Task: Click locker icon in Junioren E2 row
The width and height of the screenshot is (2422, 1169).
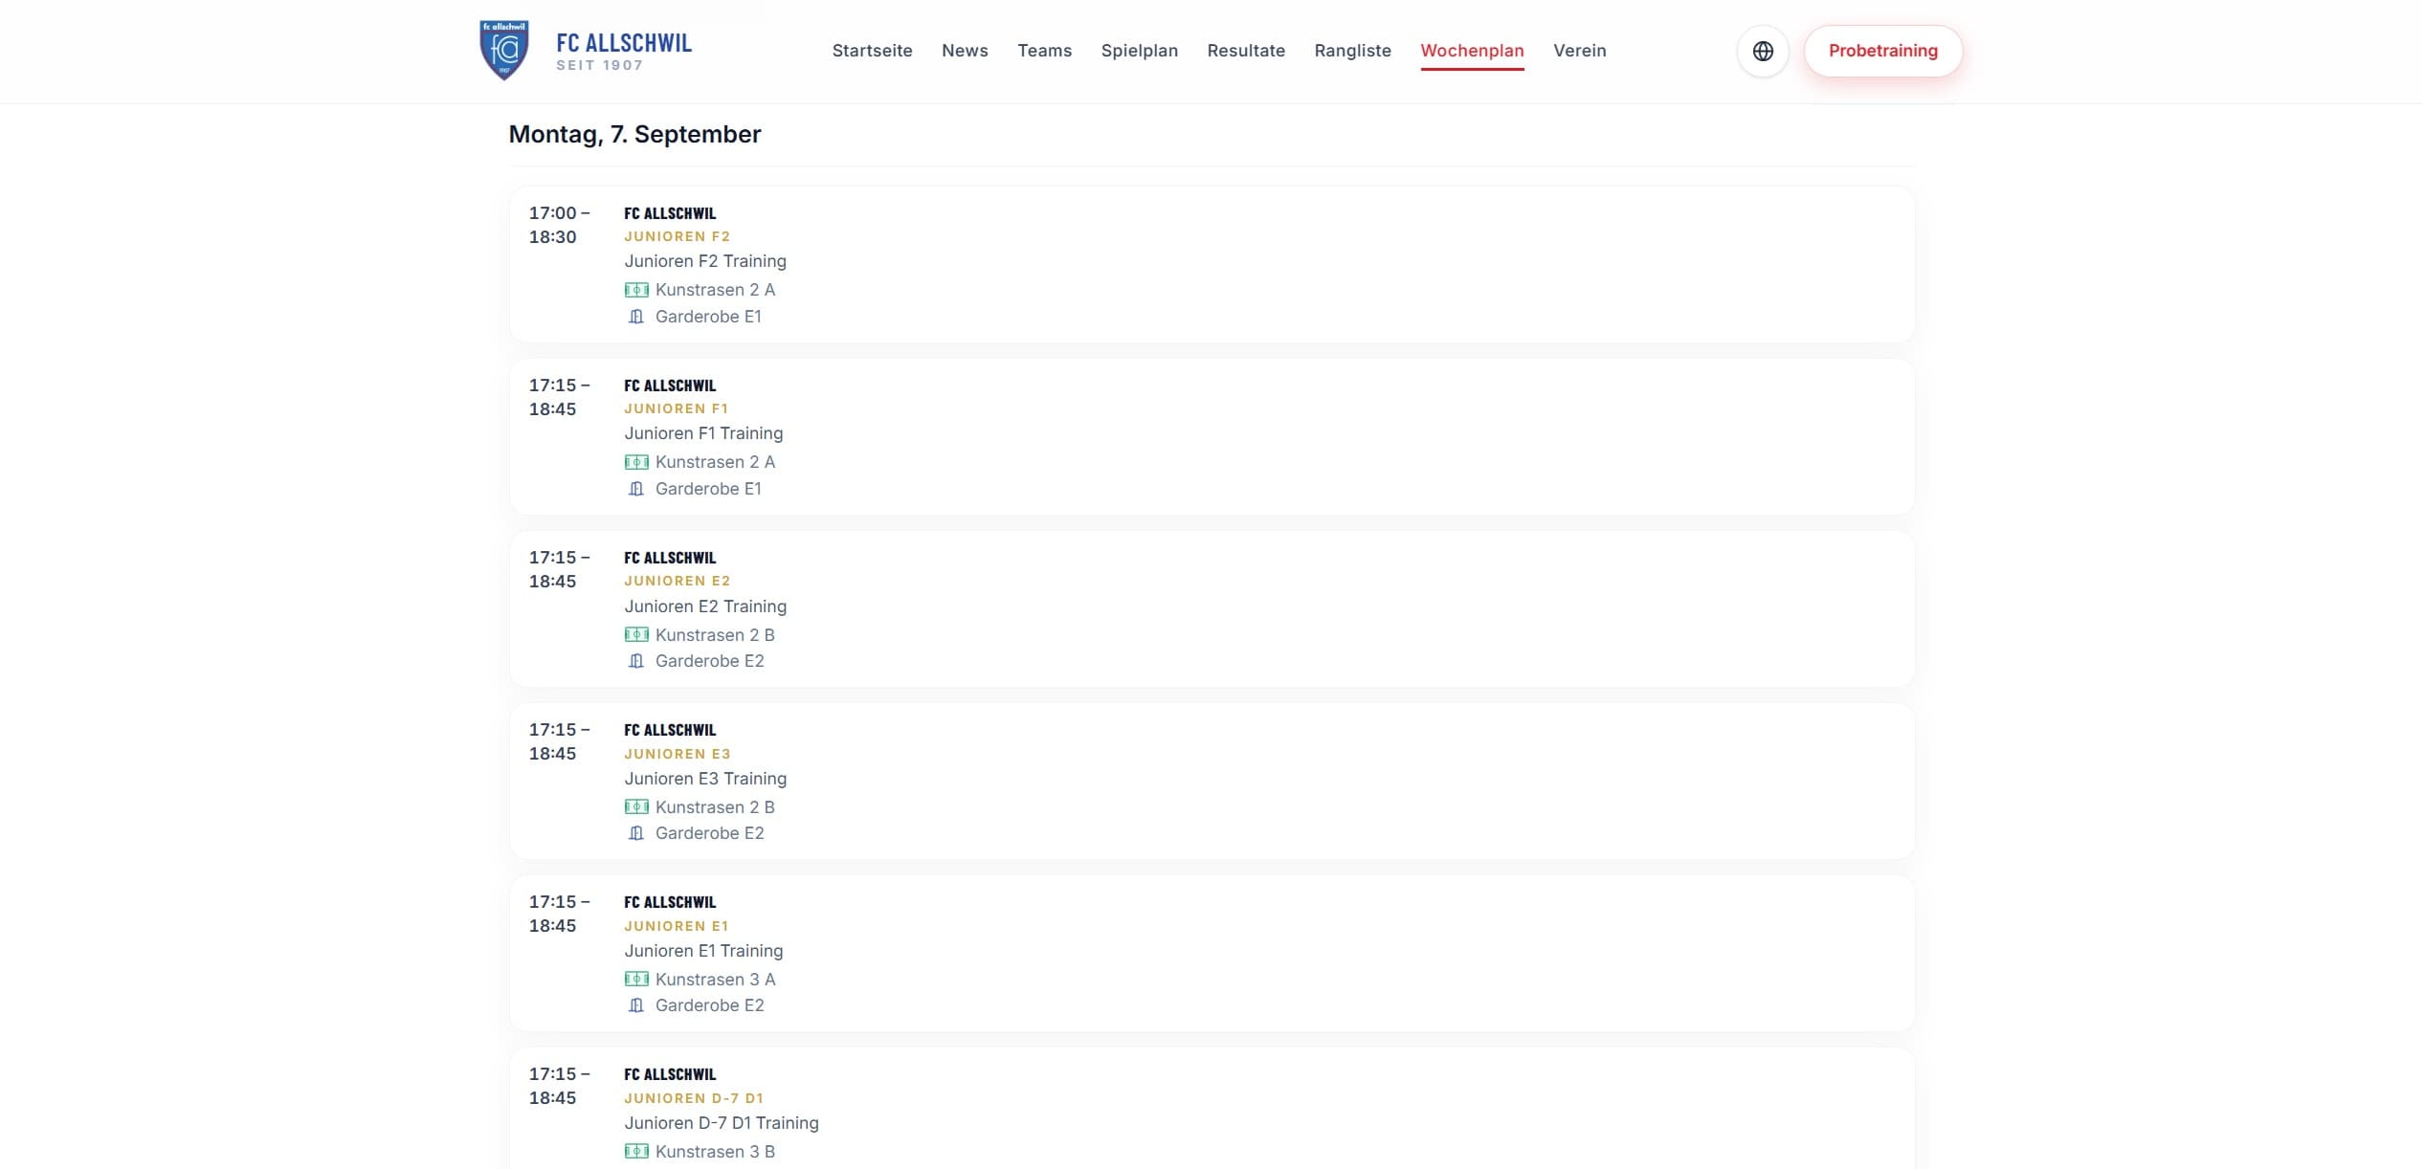Action: click(636, 661)
